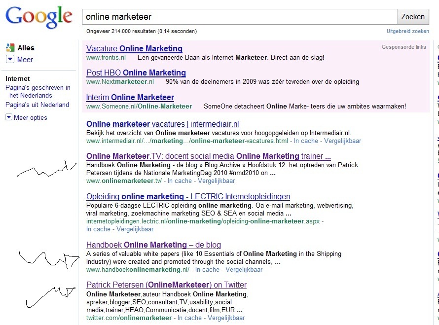
Task: Open Handboek Online Marketing de blog result
Action: [153, 245]
